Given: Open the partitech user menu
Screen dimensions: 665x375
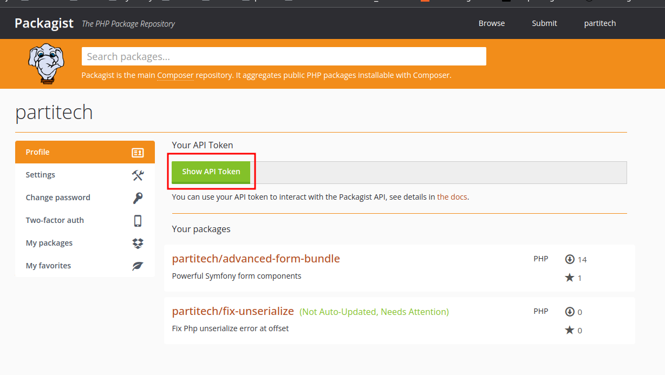Looking at the screenshot, I should [x=600, y=23].
